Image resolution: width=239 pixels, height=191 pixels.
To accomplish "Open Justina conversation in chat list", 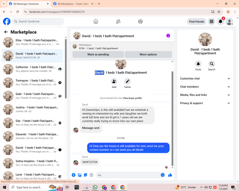I will 33,109.
